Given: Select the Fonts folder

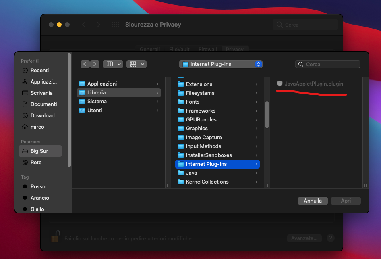Looking at the screenshot, I should [x=217, y=102].
